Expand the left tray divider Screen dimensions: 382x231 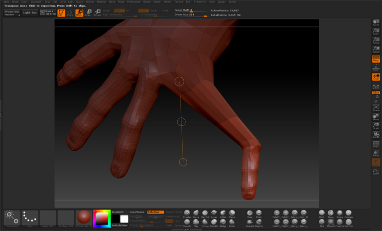click(1, 115)
